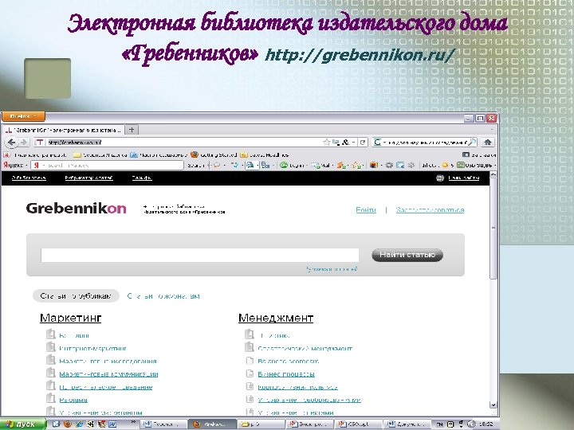This screenshot has height=430, width=574.
Task: Click the Yandex bar search field
Action: point(109,166)
